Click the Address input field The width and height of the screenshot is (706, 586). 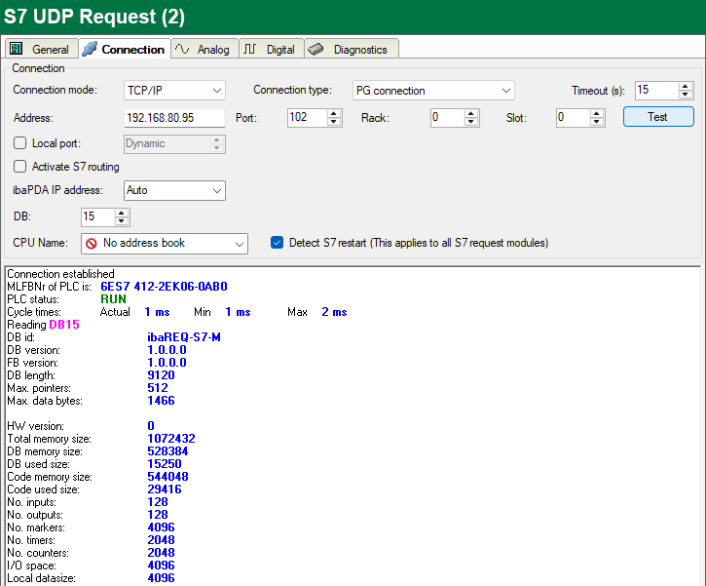(173, 117)
